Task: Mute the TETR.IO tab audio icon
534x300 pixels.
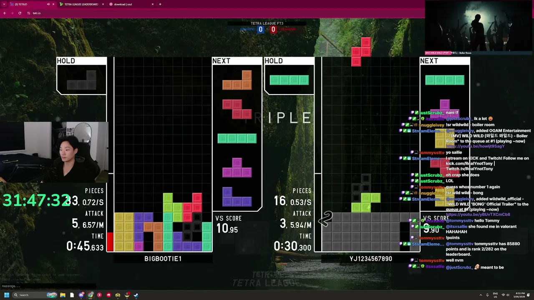Action: click(x=48, y=4)
